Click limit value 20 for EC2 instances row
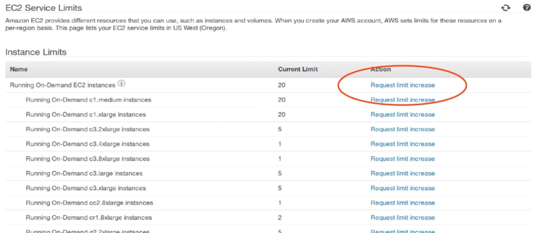This screenshot has height=233, width=534. pos(282,85)
